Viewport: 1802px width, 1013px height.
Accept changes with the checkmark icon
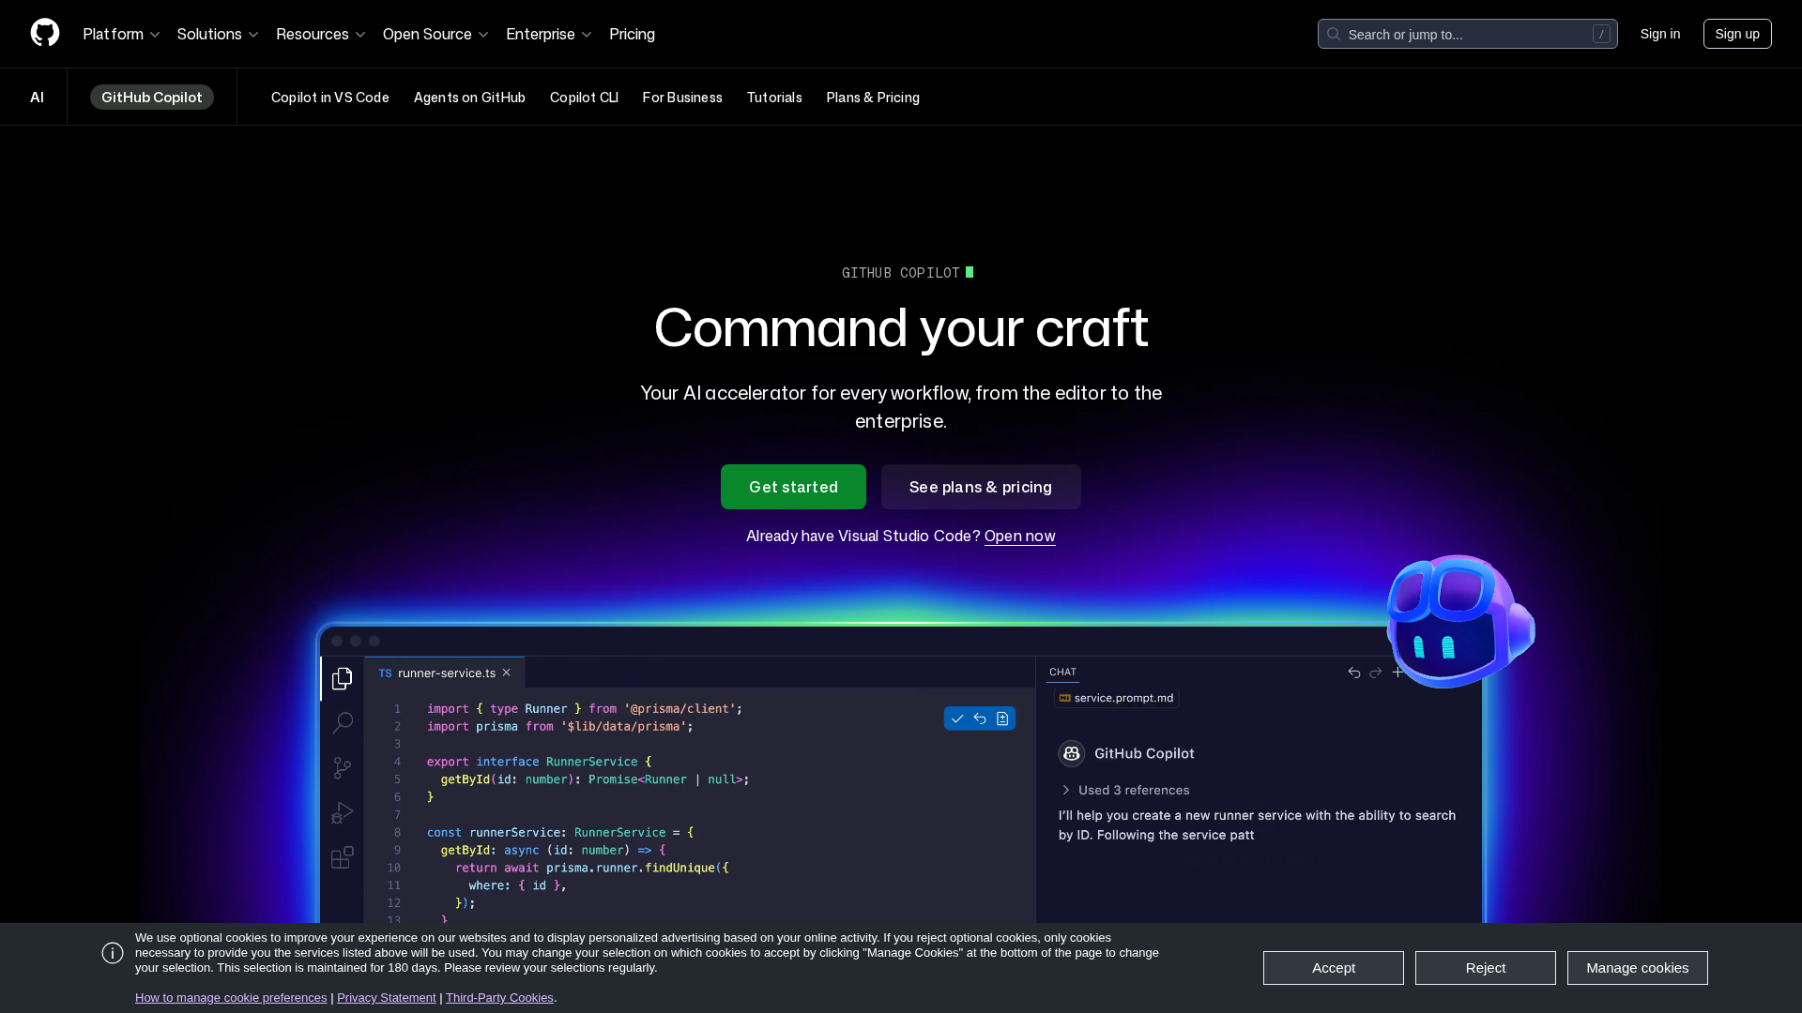[x=957, y=718]
